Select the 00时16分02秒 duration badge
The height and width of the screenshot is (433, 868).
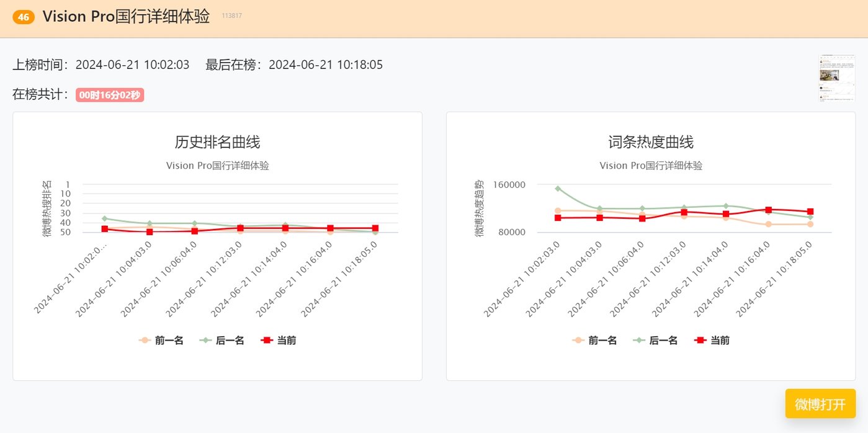pos(110,95)
